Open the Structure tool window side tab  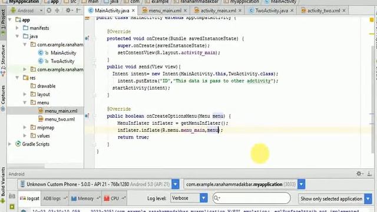(x=3, y=60)
